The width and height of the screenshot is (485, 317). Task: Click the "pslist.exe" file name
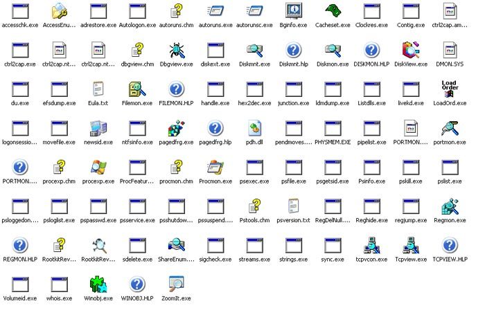(x=450, y=181)
